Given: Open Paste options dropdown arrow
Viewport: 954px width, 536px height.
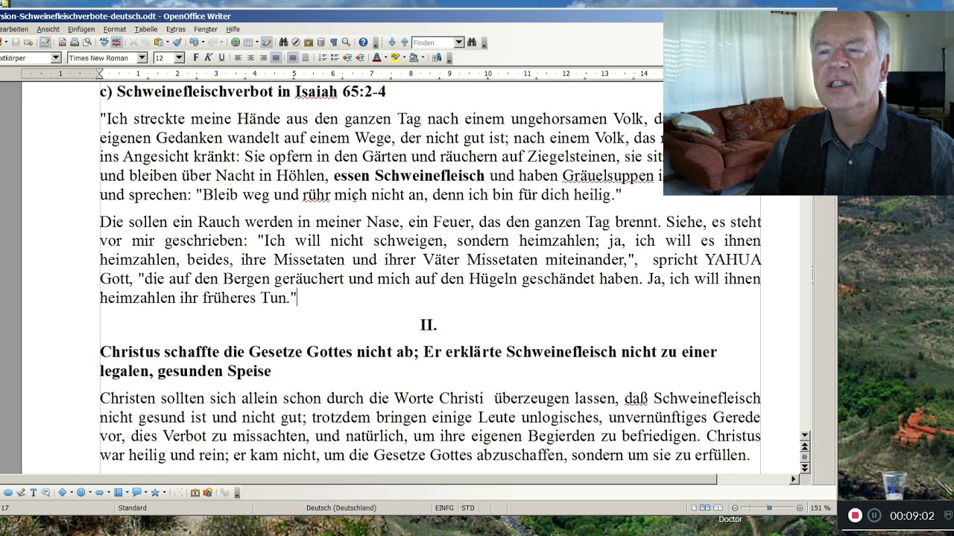Looking at the screenshot, I should pos(168,42).
